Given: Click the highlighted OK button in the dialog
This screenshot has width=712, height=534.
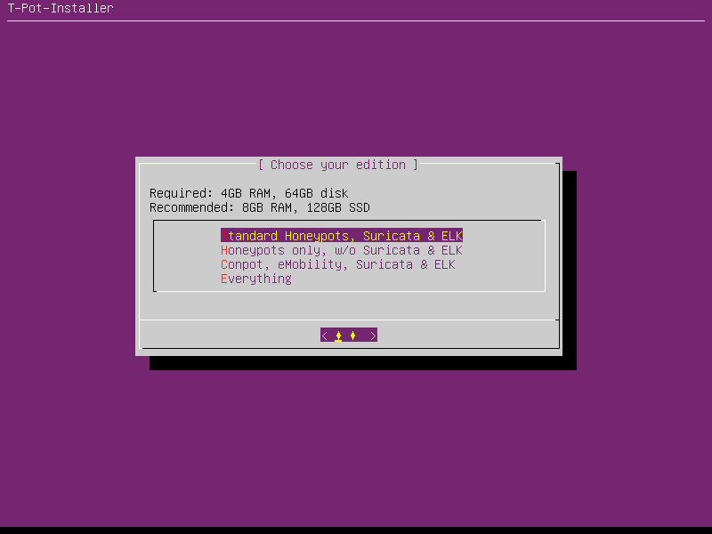Looking at the screenshot, I should (x=349, y=336).
